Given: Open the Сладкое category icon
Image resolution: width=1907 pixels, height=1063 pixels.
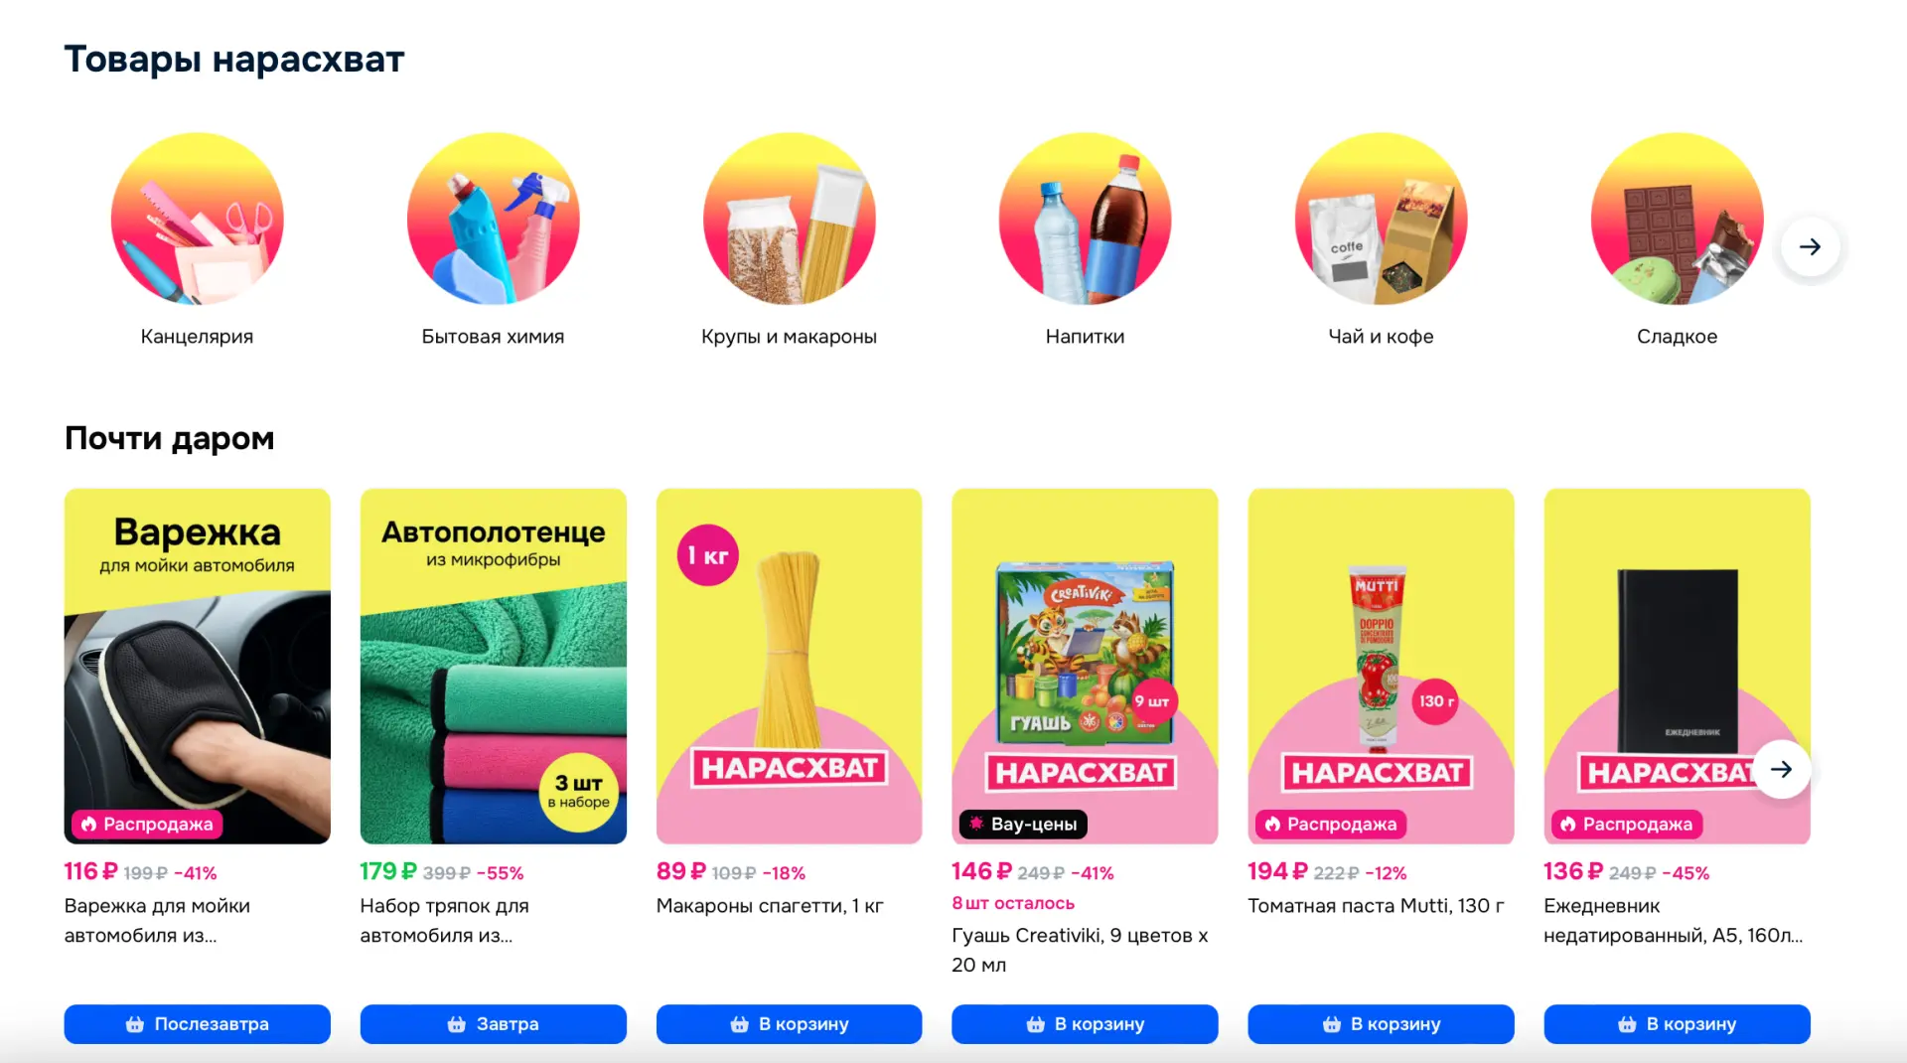Looking at the screenshot, I should [x=1677, y=219].
